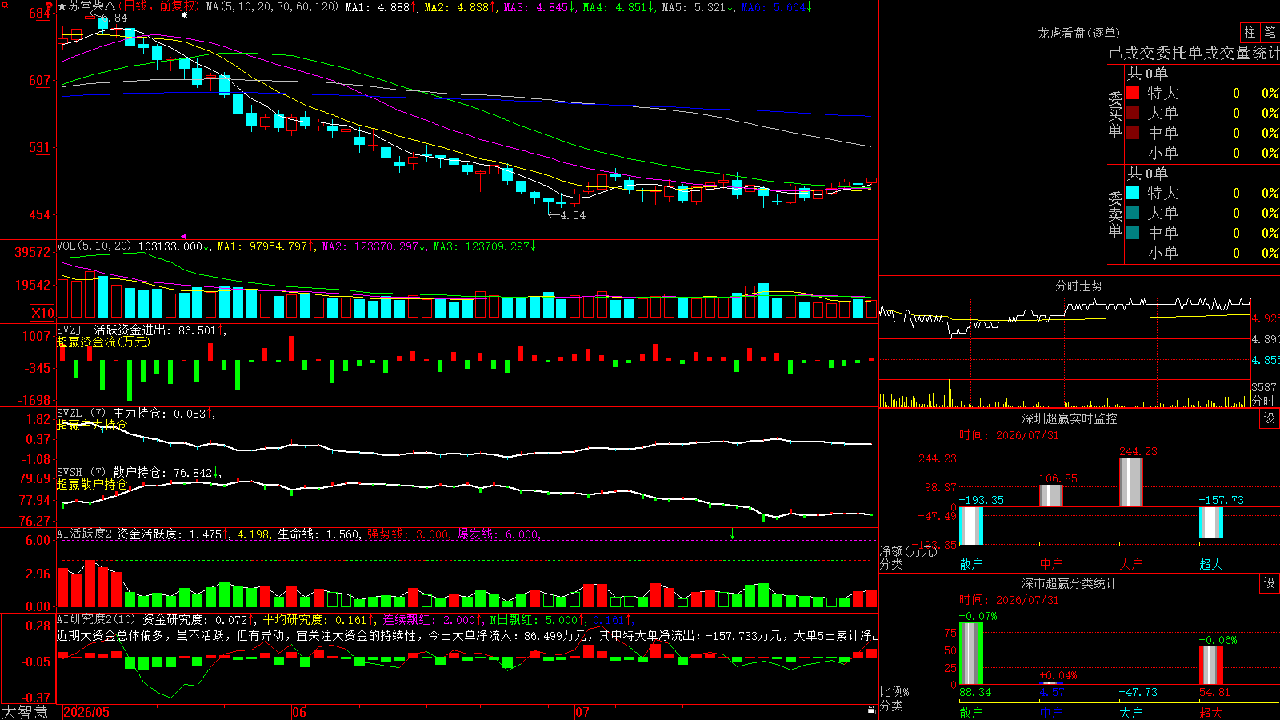Image resolution: width=1280 pixels, height=720 pixels.
Task: Click the green down arrow in AI活跃度 panel
Action: click(732, 534)
